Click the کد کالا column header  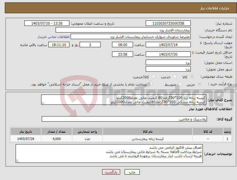(208, 132)
